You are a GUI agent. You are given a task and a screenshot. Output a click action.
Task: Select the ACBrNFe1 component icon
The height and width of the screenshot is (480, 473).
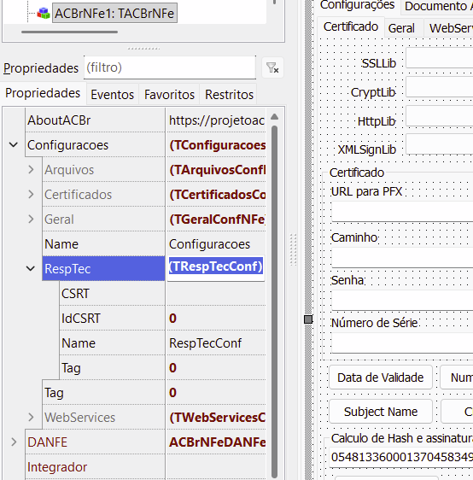[44, 13]
